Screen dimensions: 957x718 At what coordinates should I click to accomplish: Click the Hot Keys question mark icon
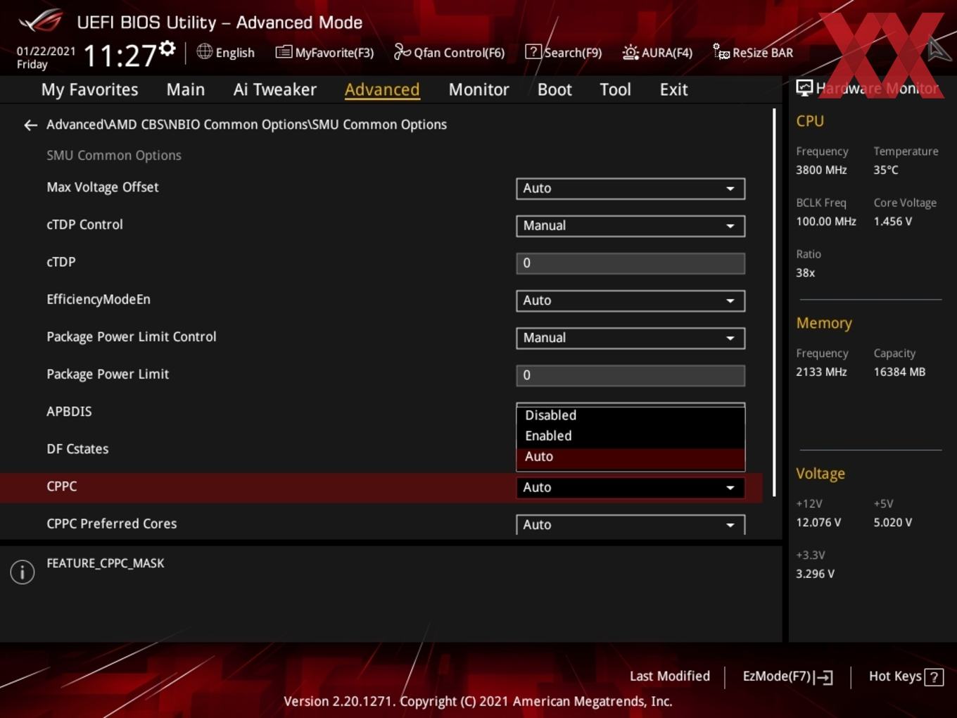[x=934, y=677]
